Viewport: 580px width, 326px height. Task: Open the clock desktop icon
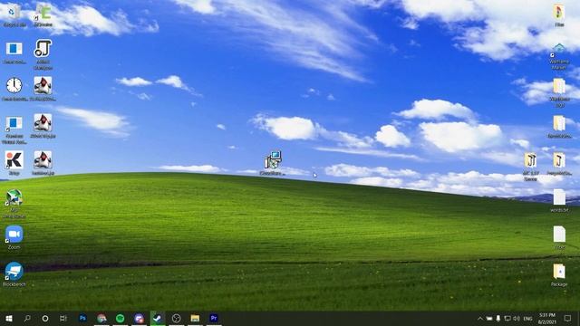(x=14, y=89)
